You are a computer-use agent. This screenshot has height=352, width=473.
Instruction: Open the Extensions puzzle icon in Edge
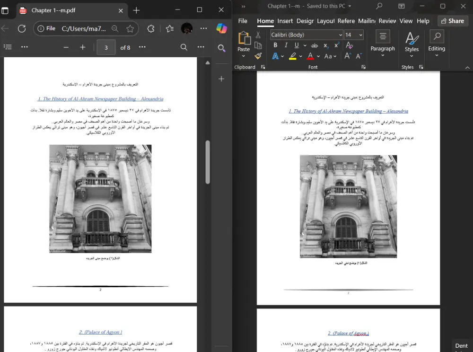coord(151,28)
